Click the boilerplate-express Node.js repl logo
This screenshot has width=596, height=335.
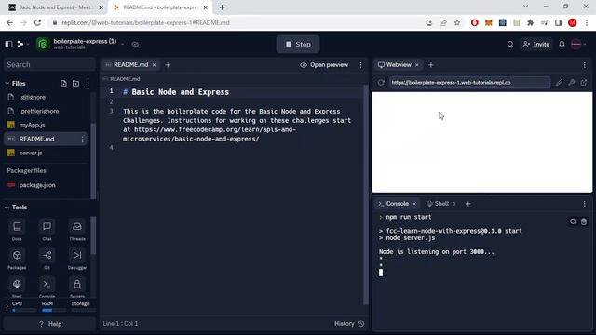(43, 44)
